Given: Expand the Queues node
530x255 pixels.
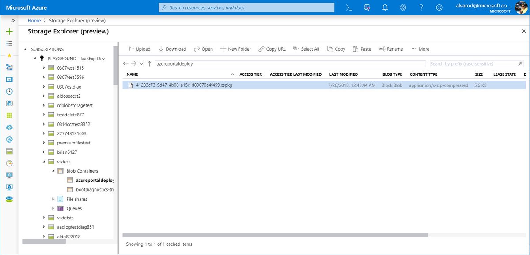Looking at the screenshot, I should click(x=53, y=208).
